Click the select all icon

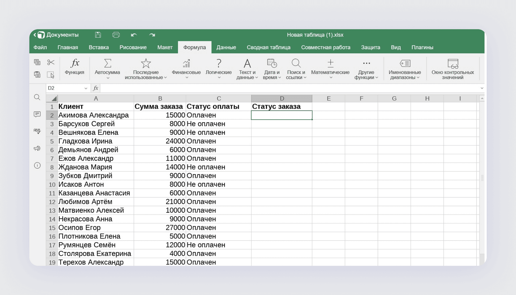pyautogui.click(x=51, y=75)
